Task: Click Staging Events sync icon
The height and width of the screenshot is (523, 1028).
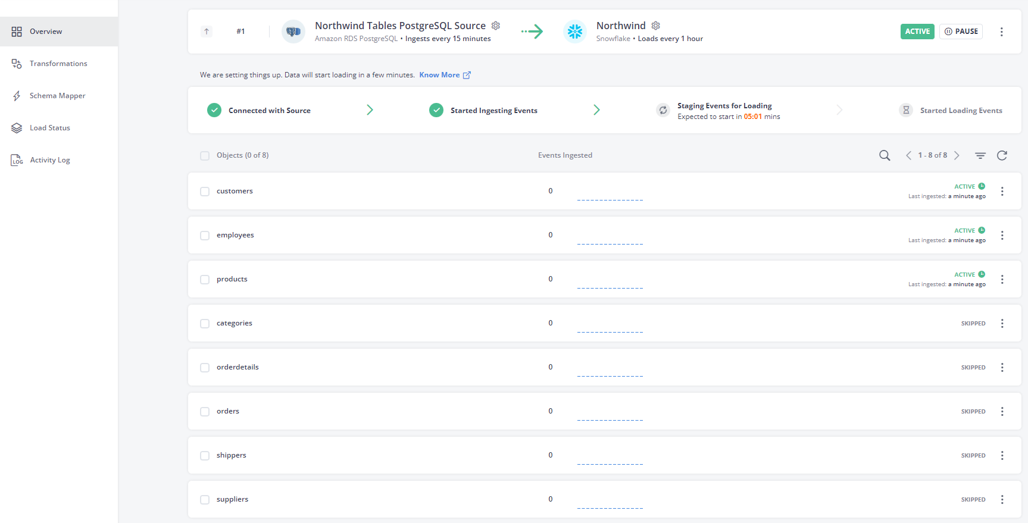Action: tap(663, 110)
